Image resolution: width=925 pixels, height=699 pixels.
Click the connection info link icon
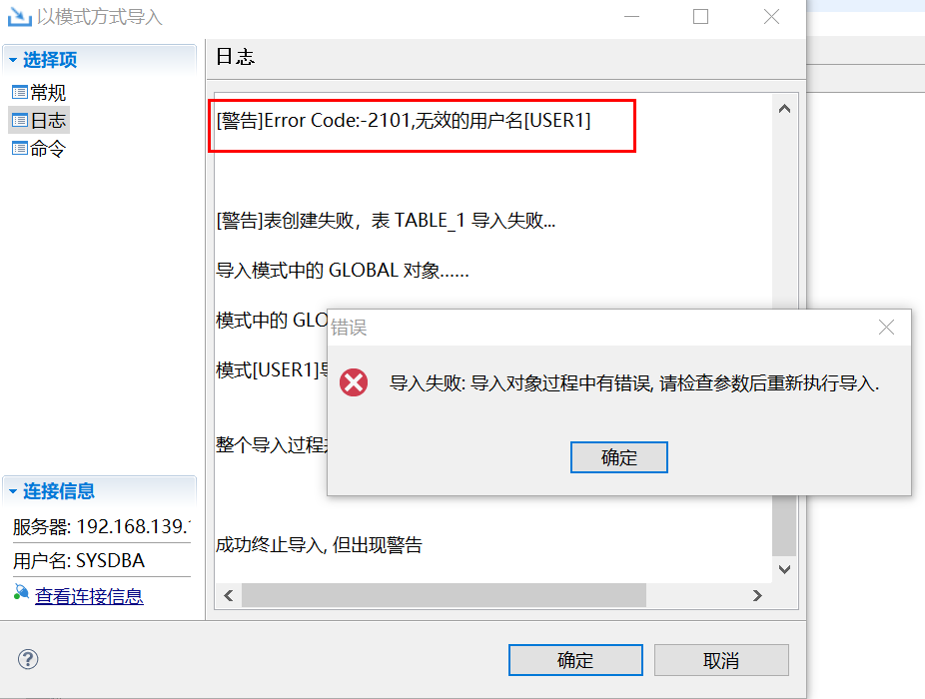pos(21,591)
